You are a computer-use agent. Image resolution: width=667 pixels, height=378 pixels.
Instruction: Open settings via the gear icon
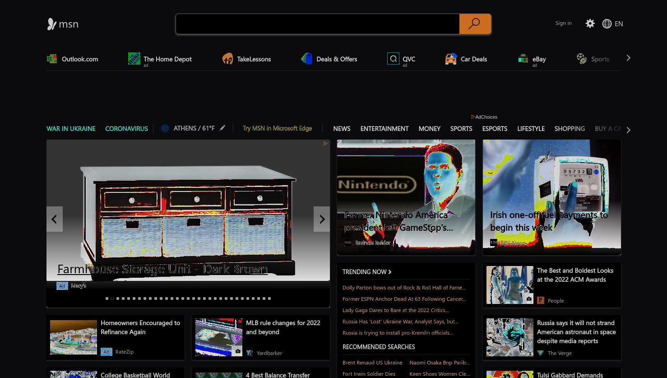[x=590, y=23]
